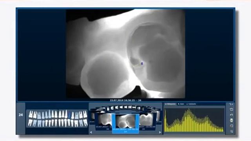Select the first lower-left molar in tooth chart
Image resolution: width=251 pixels, height=141 pixels.
[30, 123]
